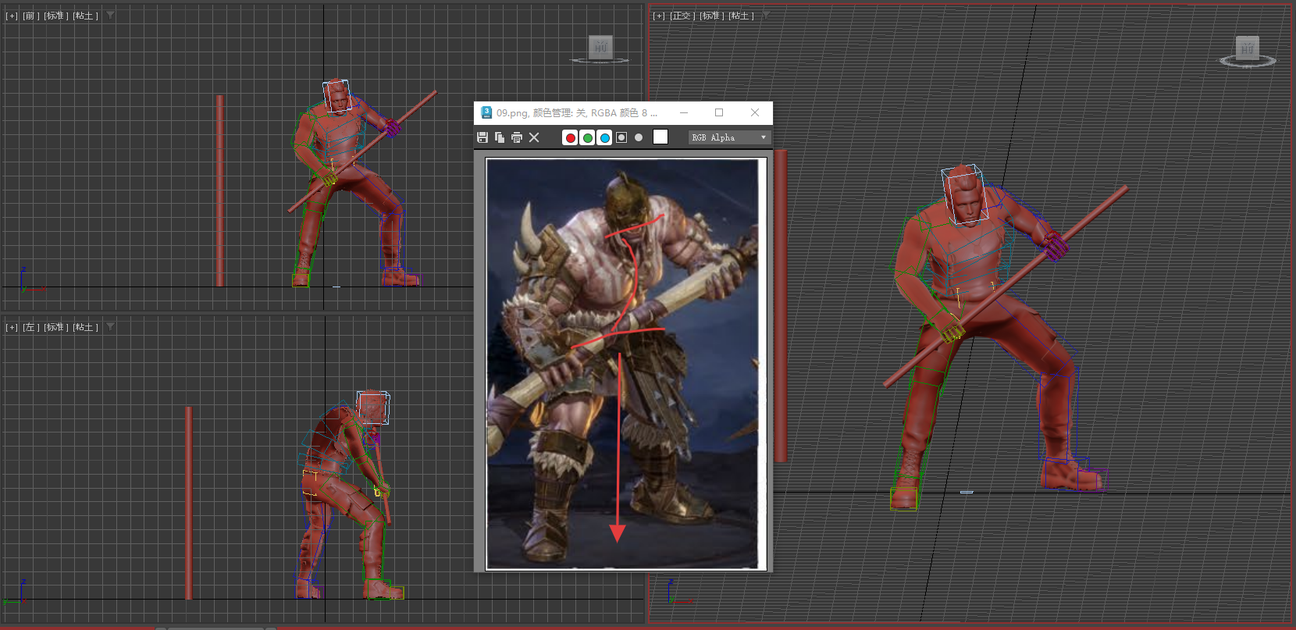Click the filter funnel icon in front viewport
Viewport: 1296px width, 630px height.
click(110, 15)
